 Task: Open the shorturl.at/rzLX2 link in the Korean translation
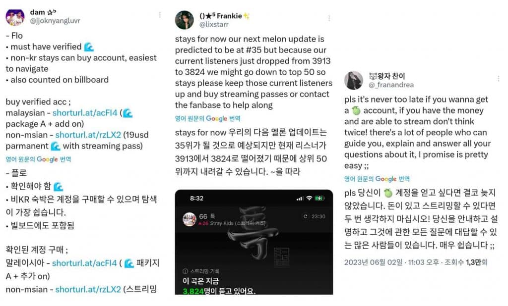coord(88,289)
